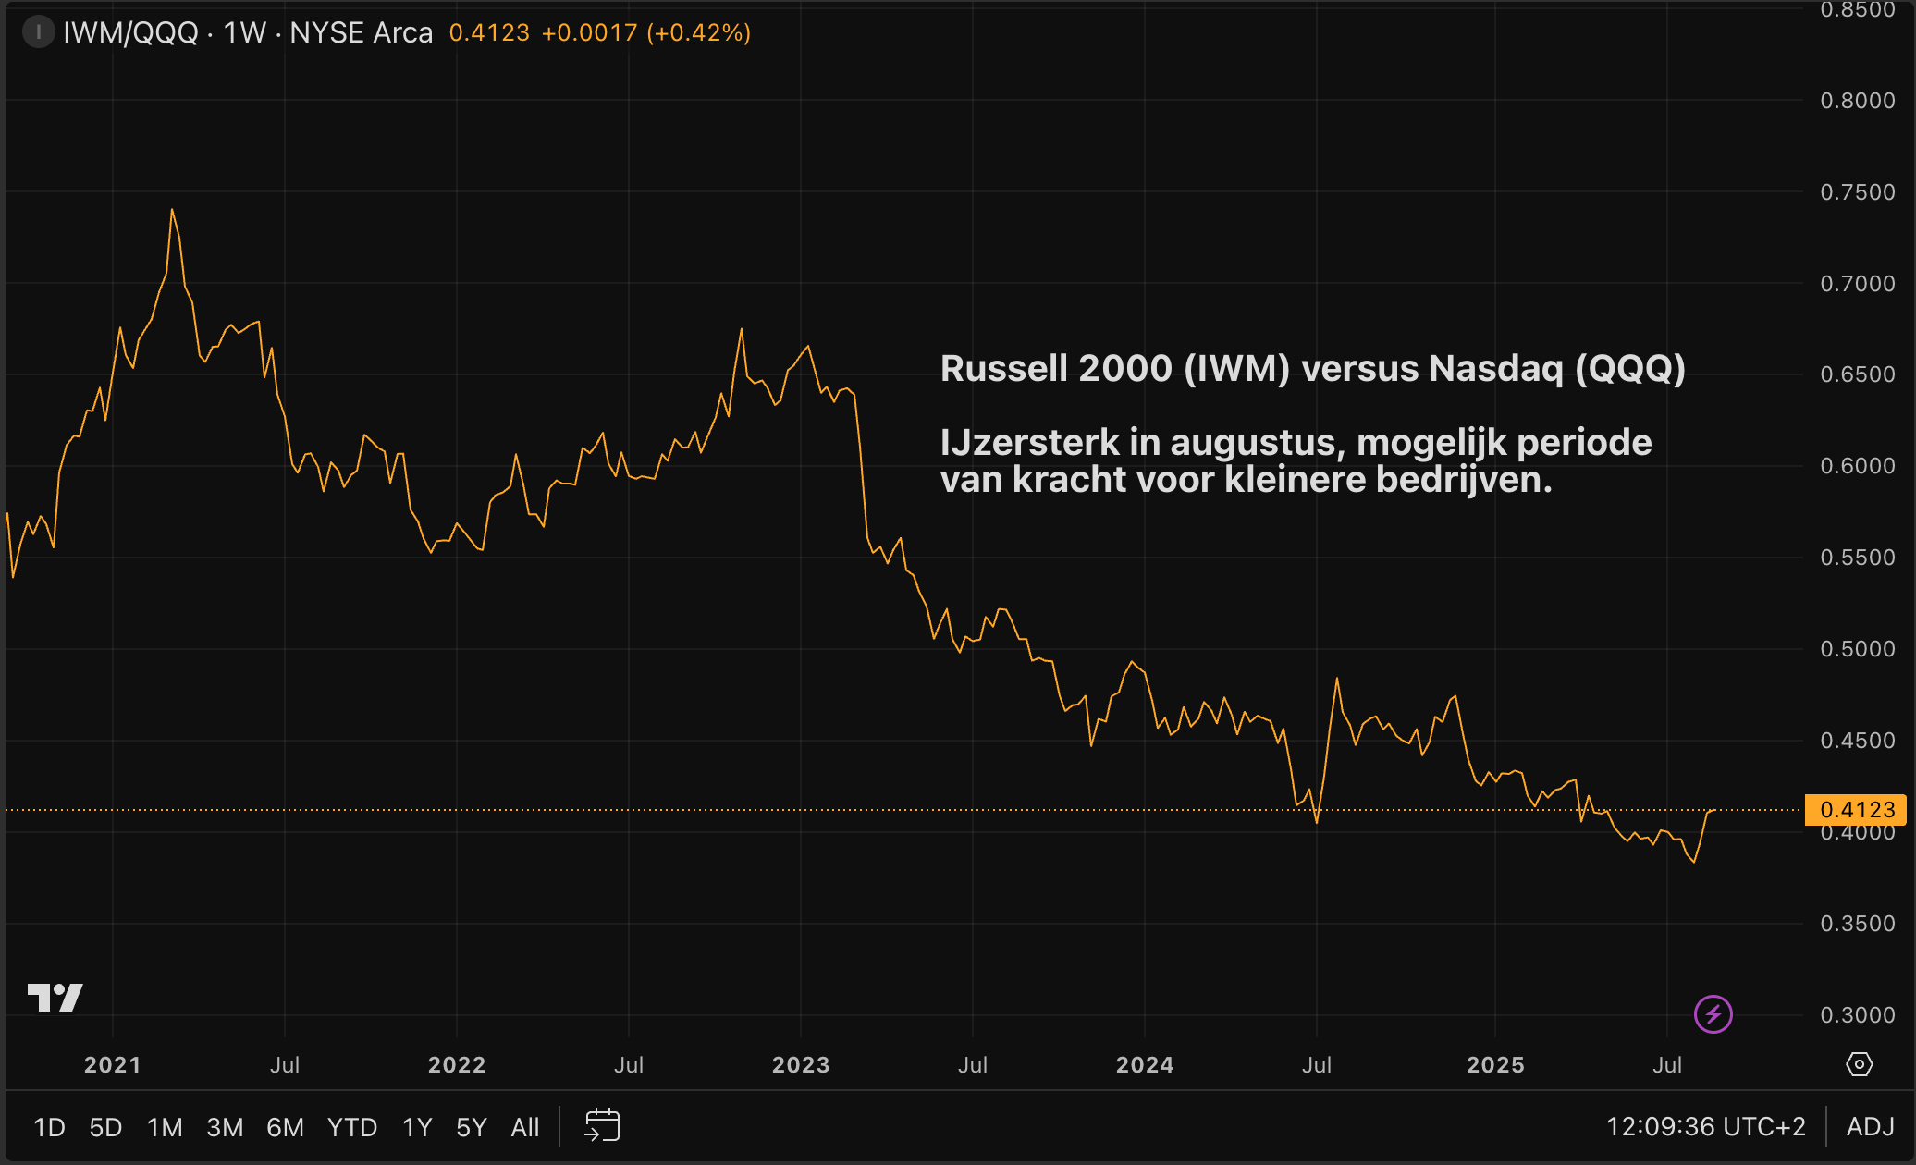Click the orange 0.4123 price label
Image resolution: width=1916 pixels, height=1165 pixels.
tap(1856, 810)
